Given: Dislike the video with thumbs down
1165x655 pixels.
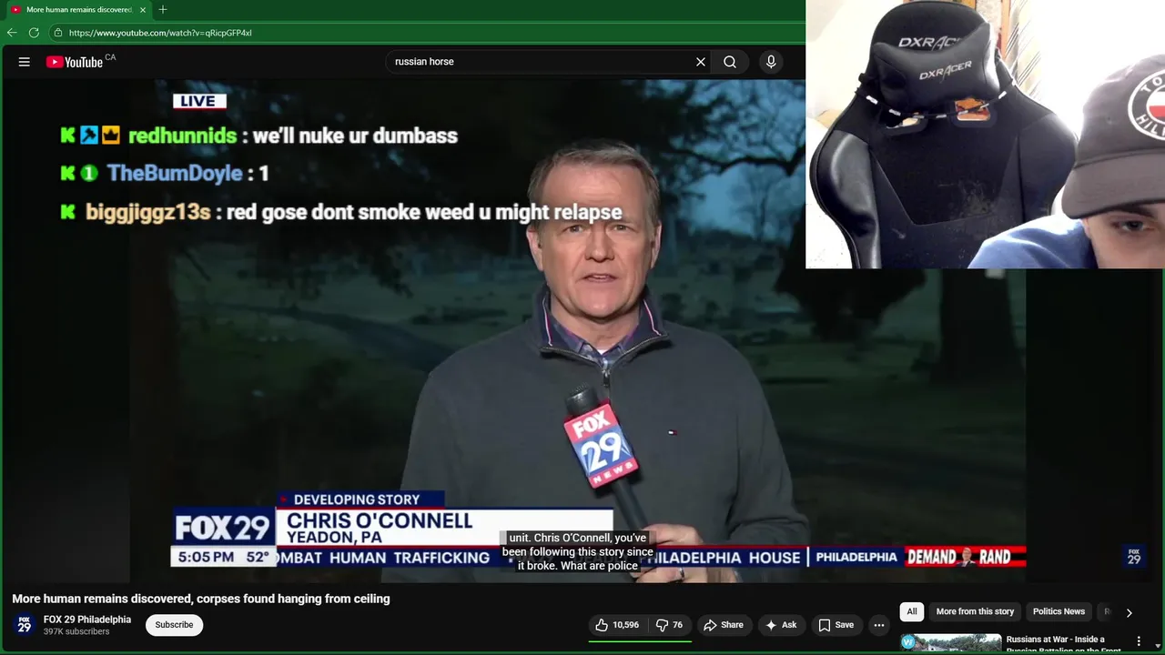Looking at the screenshot, I should coord(670,625).
